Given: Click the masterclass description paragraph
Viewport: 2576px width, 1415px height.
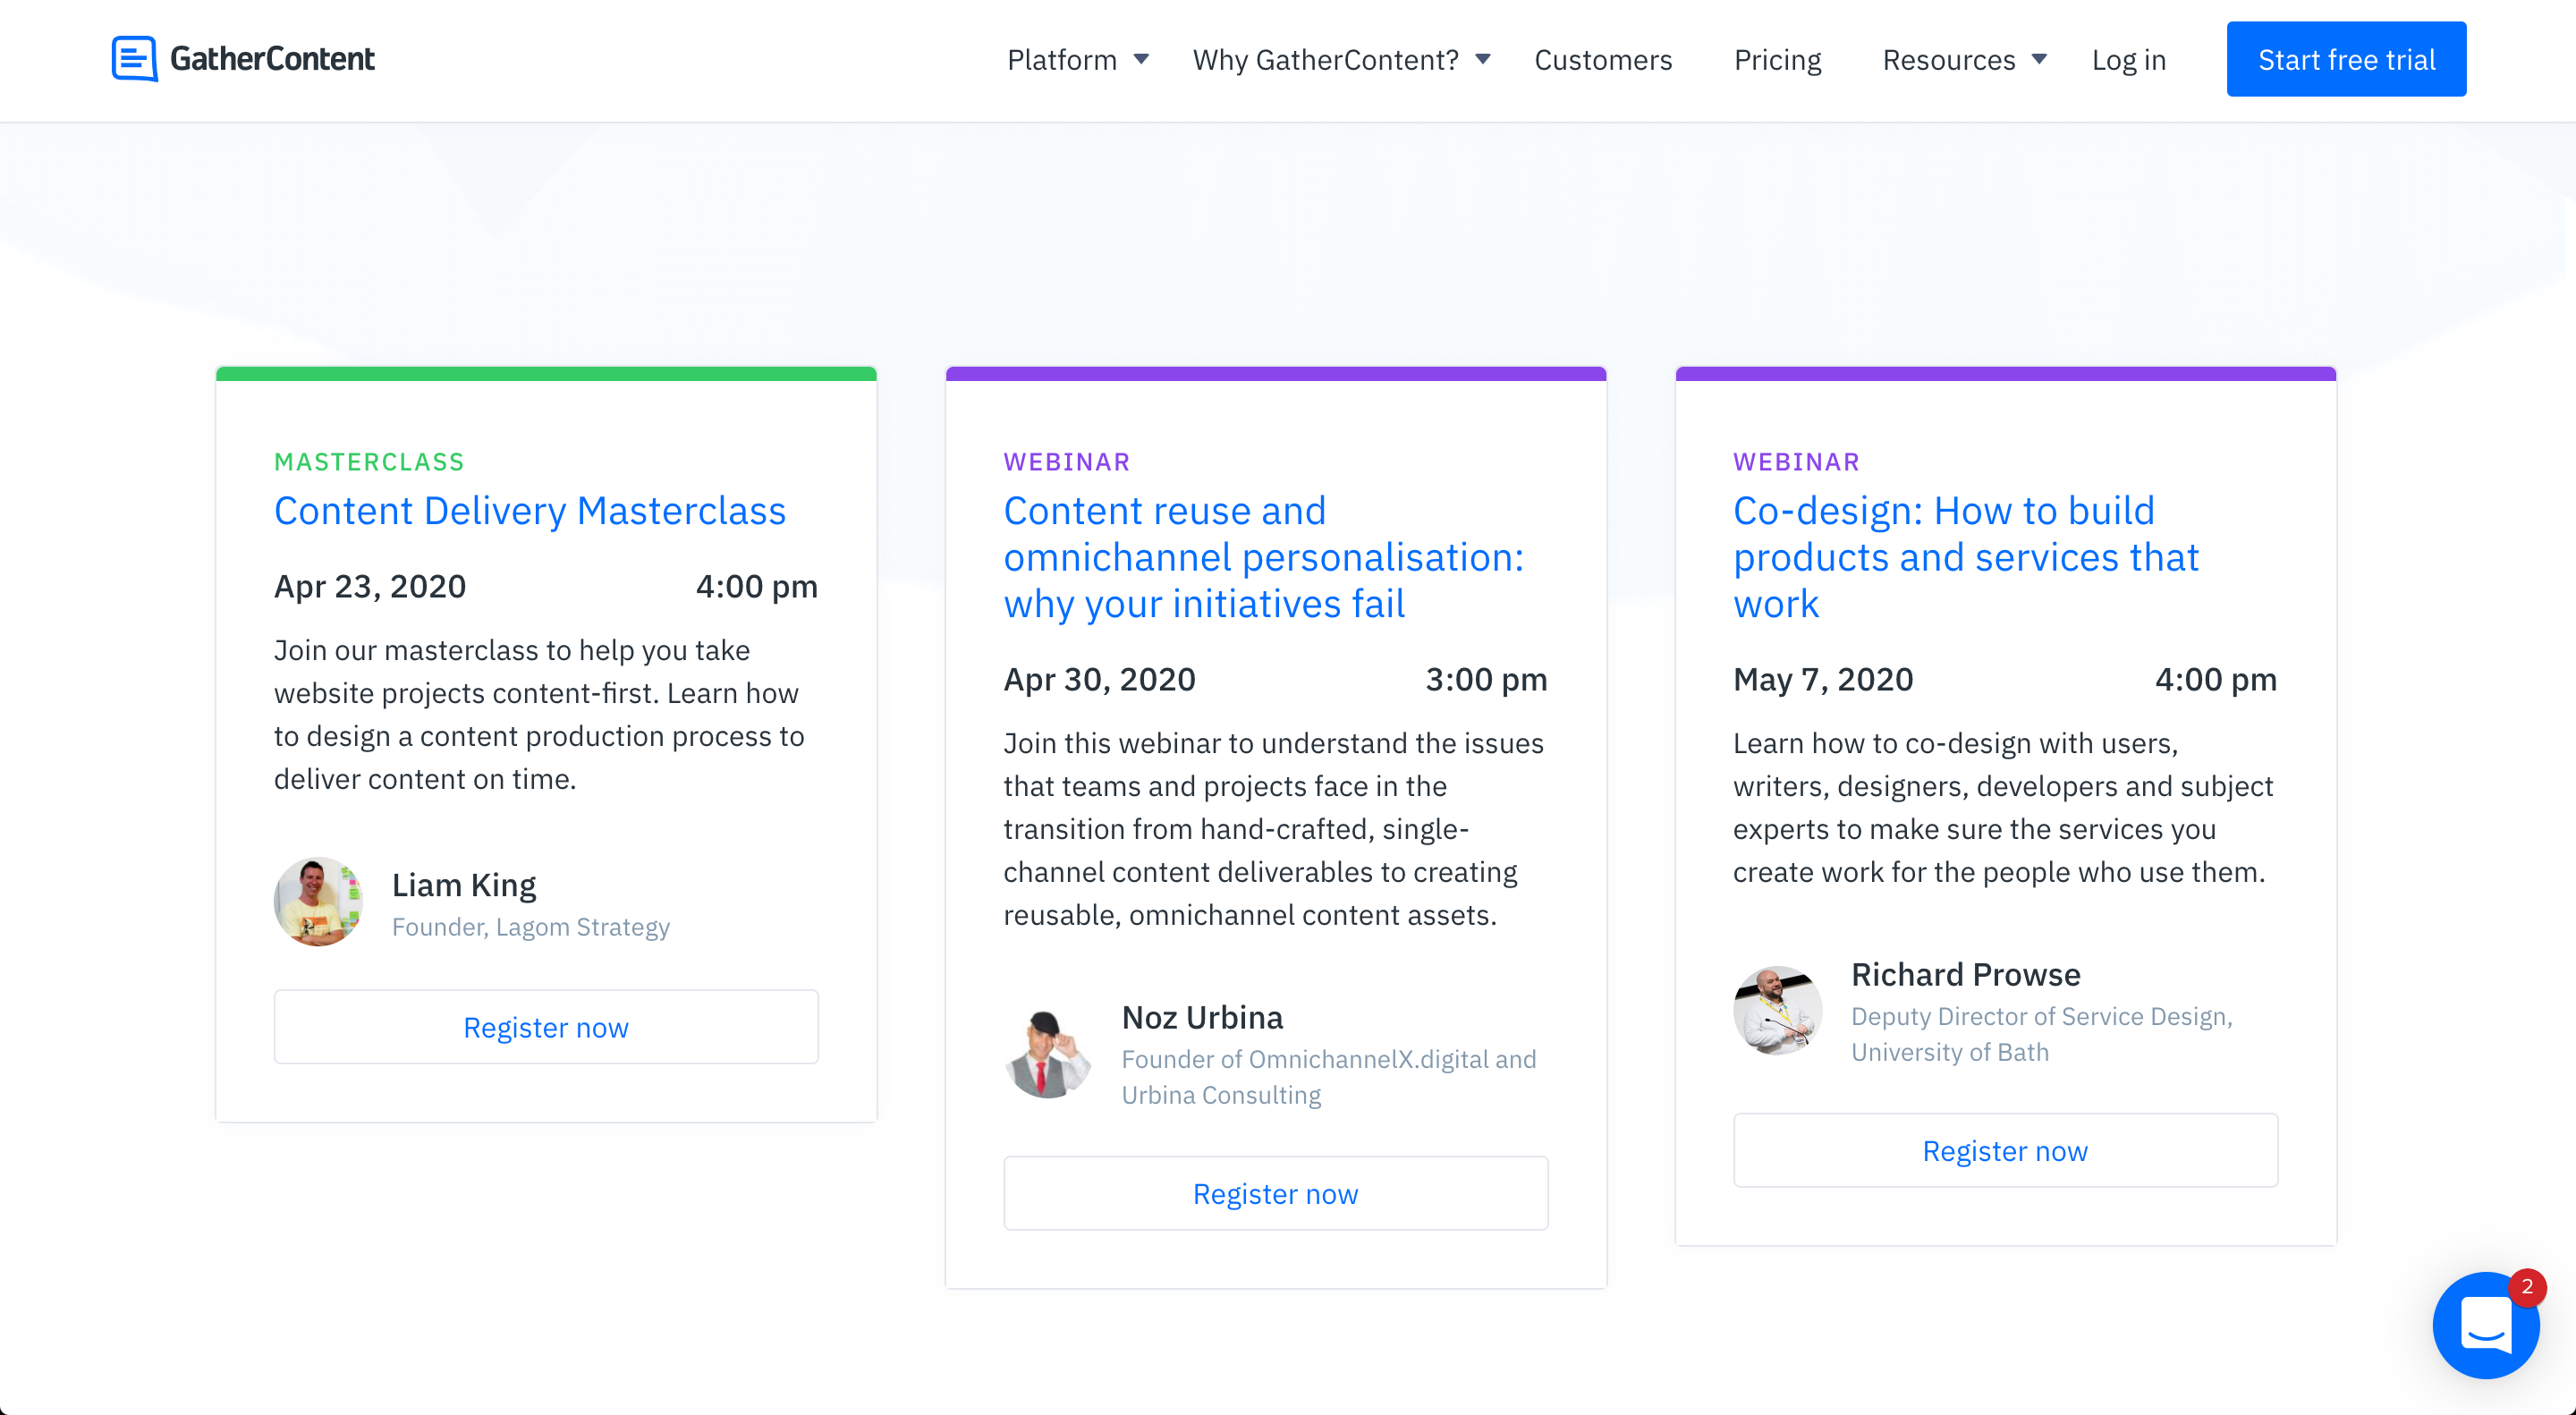Looking at the screenshot, I should 540,714.
